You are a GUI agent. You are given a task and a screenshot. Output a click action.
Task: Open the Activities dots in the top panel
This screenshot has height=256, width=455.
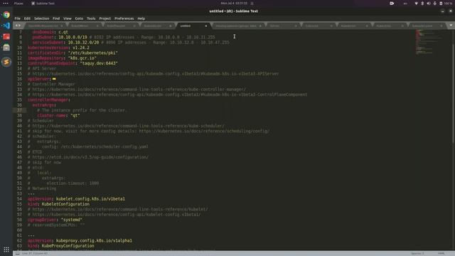pyautogui.click(x=6, y=3)
